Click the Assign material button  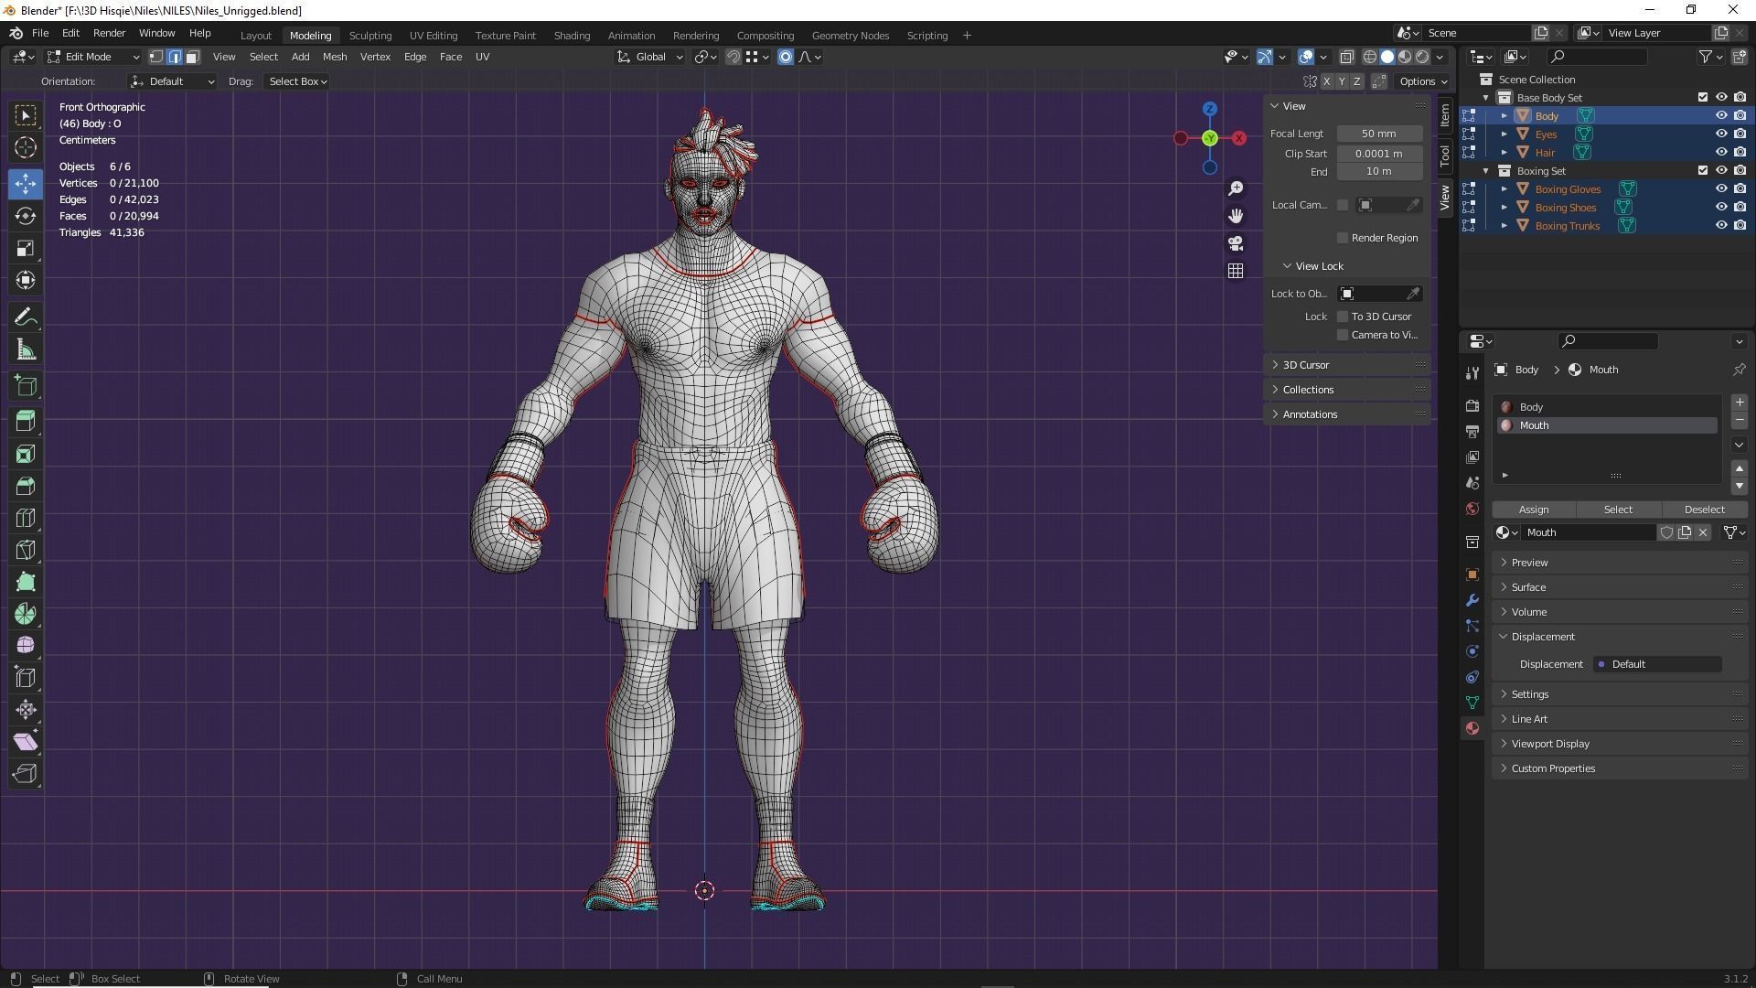pyautogui.click(x=1533, y=510)
